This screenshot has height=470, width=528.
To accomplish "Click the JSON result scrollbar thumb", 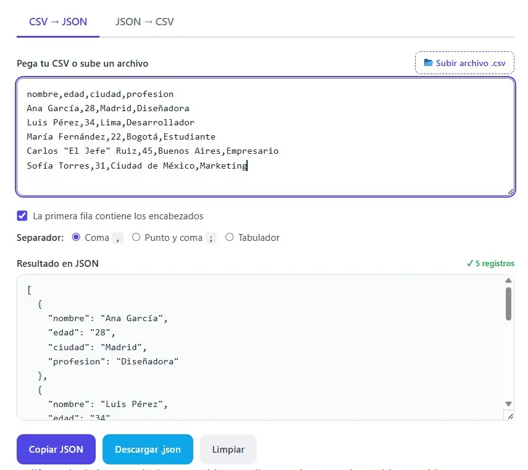I will 508,304.
